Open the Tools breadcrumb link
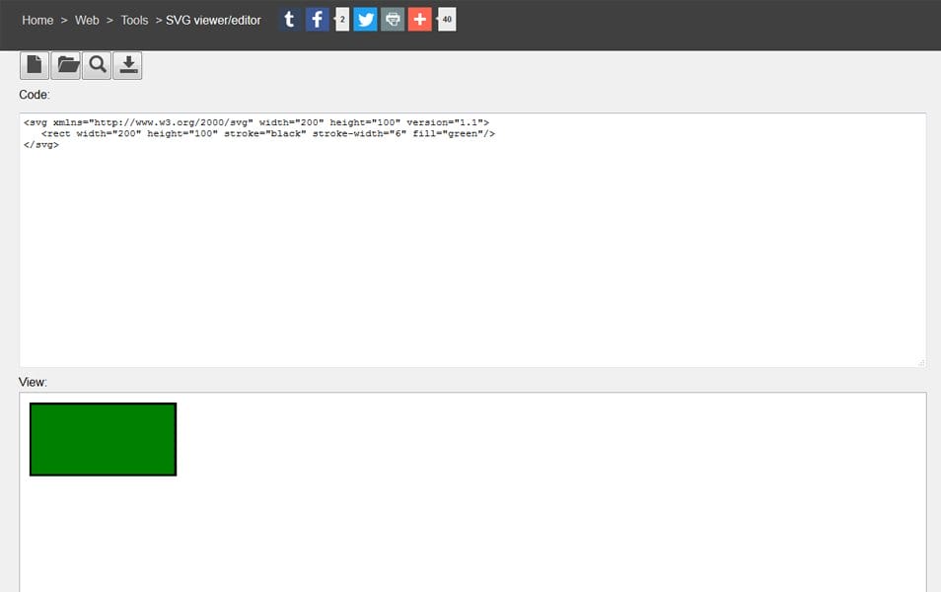Viewport: 941px width, 592px height. point(134,21)
